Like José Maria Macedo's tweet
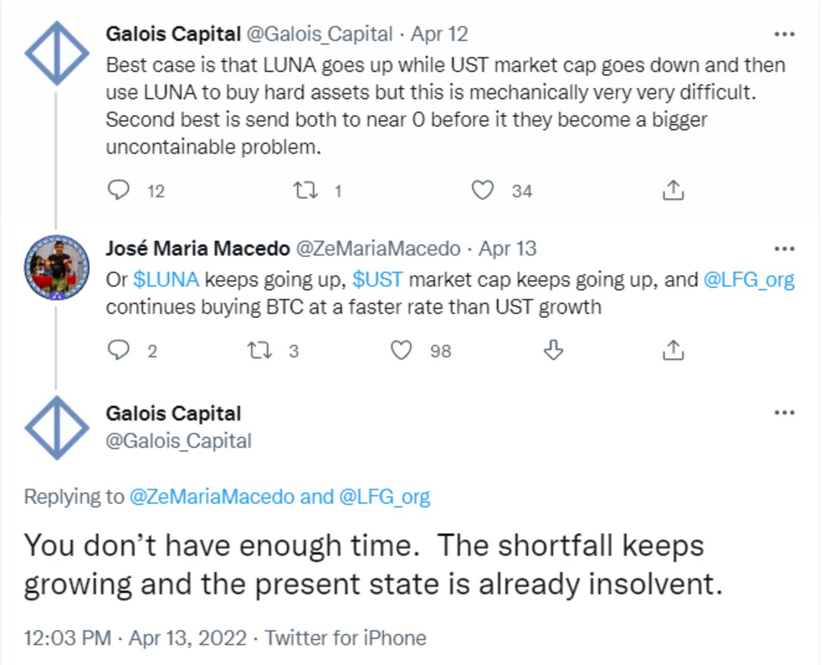835x665 pixels. click(401, 350)
